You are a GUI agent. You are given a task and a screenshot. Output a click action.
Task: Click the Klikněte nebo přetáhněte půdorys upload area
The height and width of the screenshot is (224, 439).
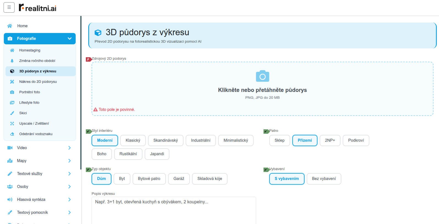[x=262, y=89]
